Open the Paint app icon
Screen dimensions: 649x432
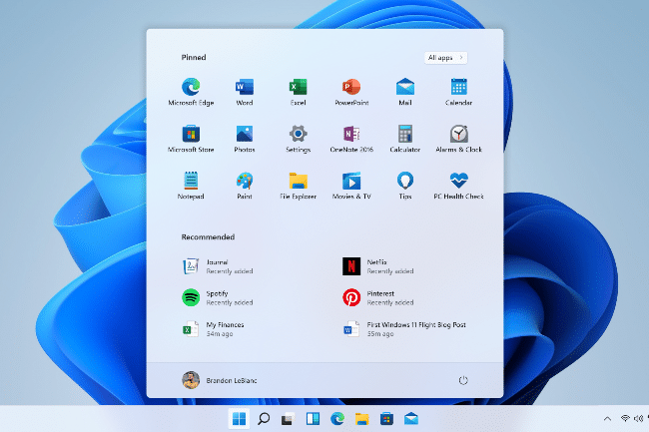tap(245, 182)
